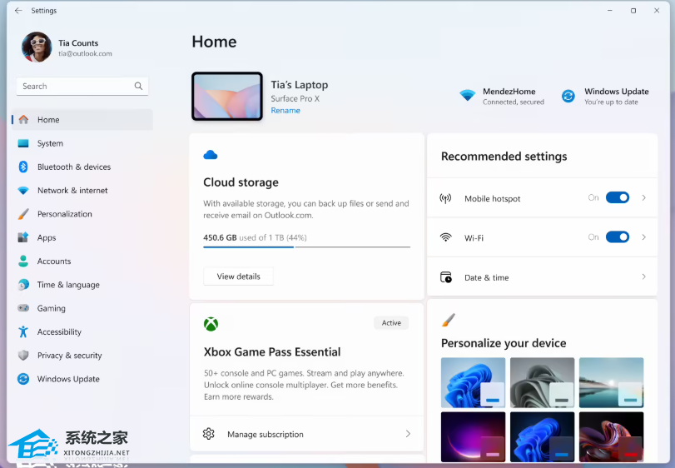The height and width of the screenshot is (468, 675).
Task: Expand Wi-Fi settings chevron
Action: [x=644, y=237]
